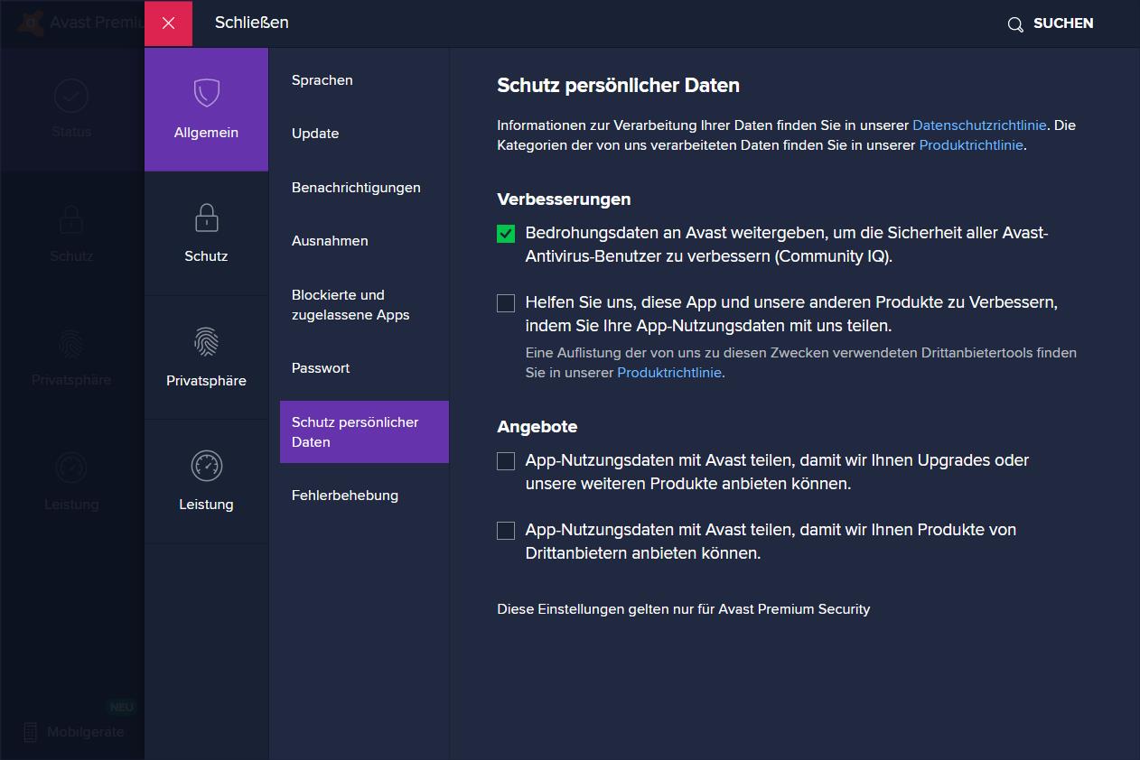Viewport: 1140px width, 760px height.
Task: Check the upgrades offers checkbox
Action: click(506, 461)
